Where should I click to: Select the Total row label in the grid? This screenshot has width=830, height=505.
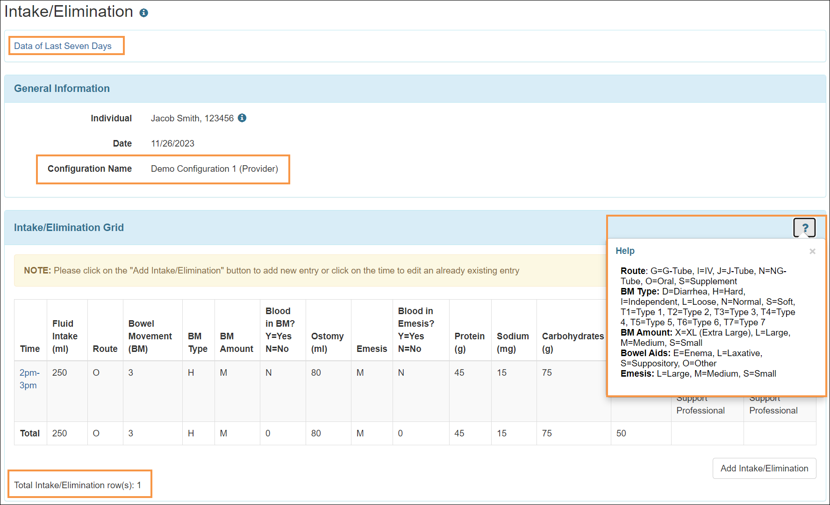click(30, 433)
